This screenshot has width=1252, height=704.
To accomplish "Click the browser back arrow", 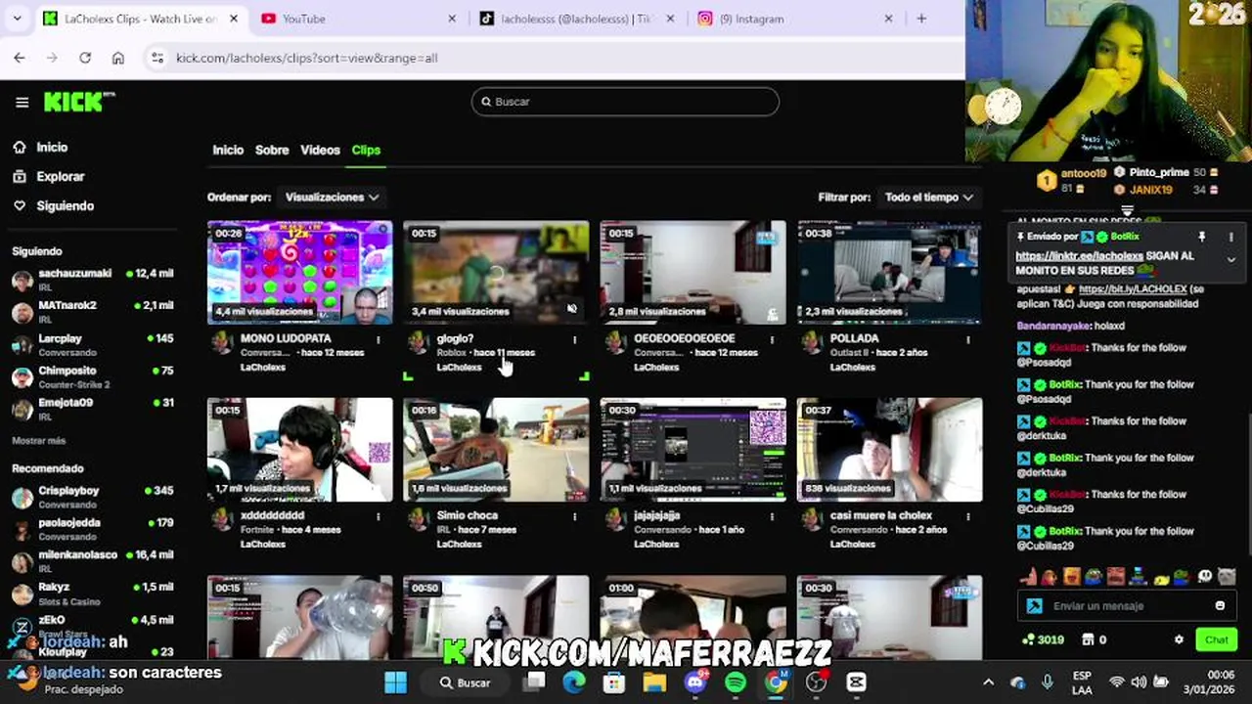I will 20,59.
